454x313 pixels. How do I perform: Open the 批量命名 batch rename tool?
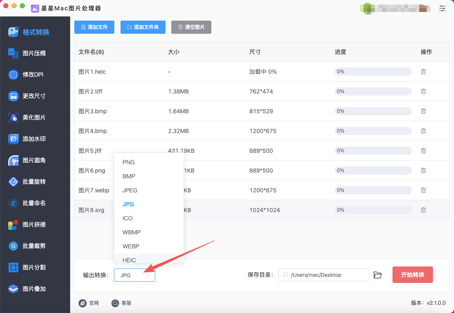tap(27, 203)
